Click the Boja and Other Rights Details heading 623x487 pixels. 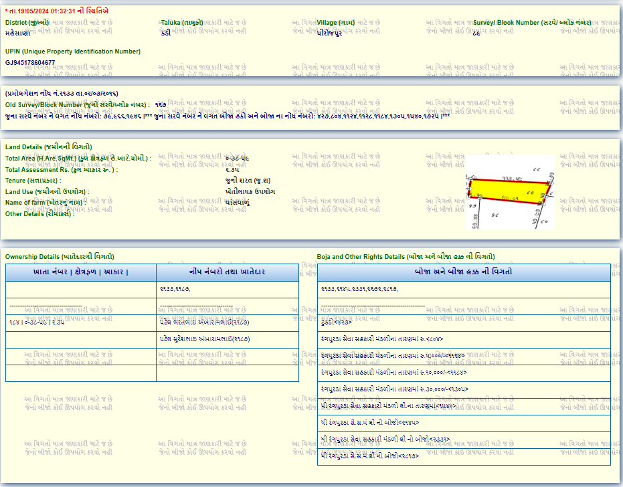click(406, 257)
